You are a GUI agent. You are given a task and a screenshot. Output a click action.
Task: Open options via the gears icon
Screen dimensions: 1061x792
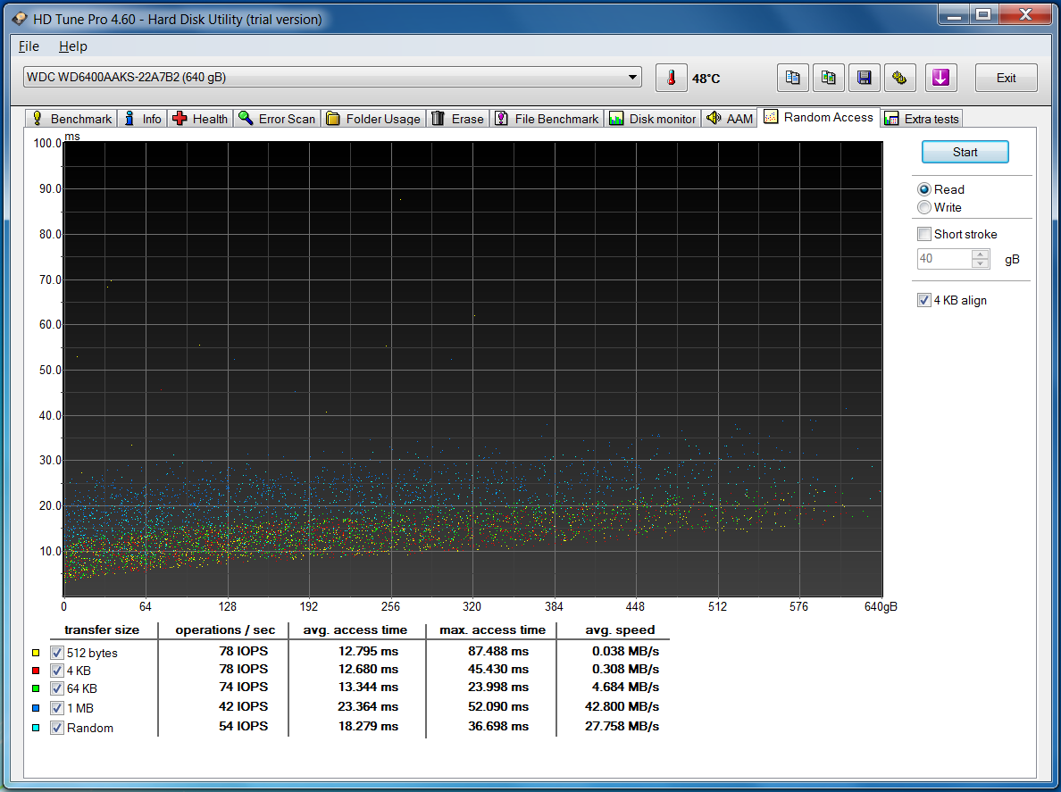899,78
